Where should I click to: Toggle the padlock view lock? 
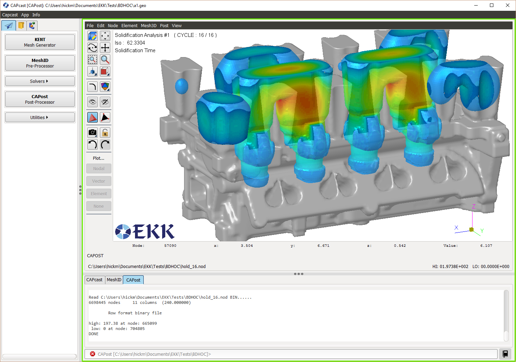point(105,133)
